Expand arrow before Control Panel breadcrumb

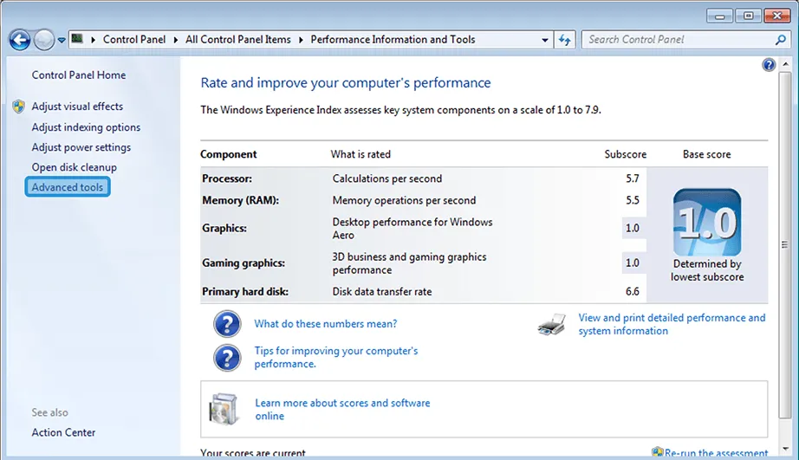[94, 40]
